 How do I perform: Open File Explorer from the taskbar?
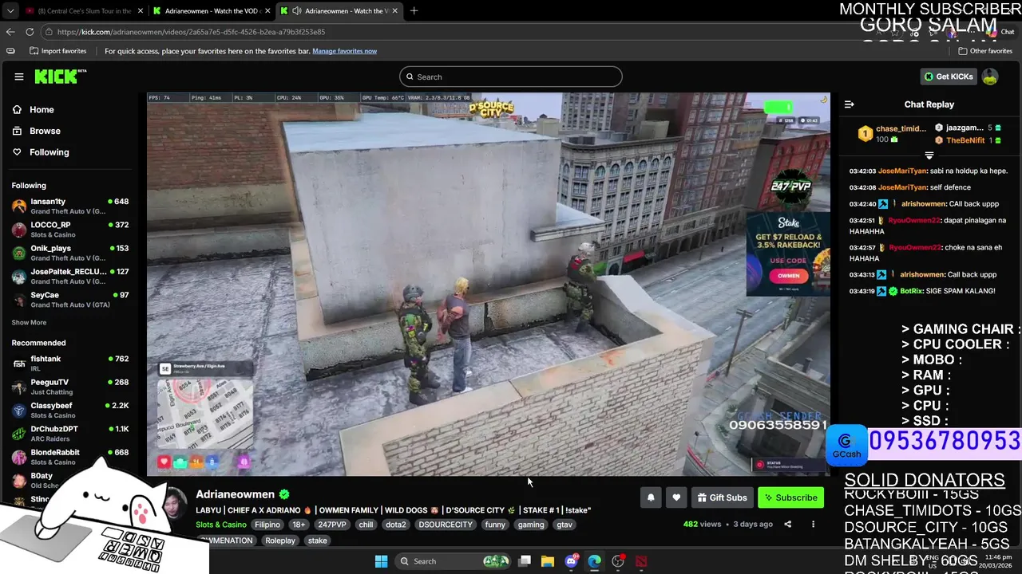(x=548, y=561)
